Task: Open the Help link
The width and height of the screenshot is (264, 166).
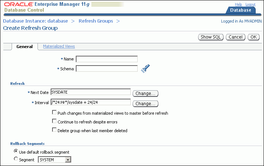Action: (x=239, y=4)
